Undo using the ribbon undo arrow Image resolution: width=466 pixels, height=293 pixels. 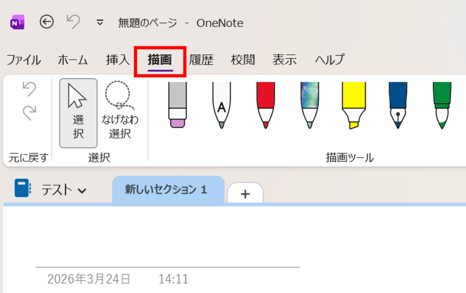pos(30,89)
